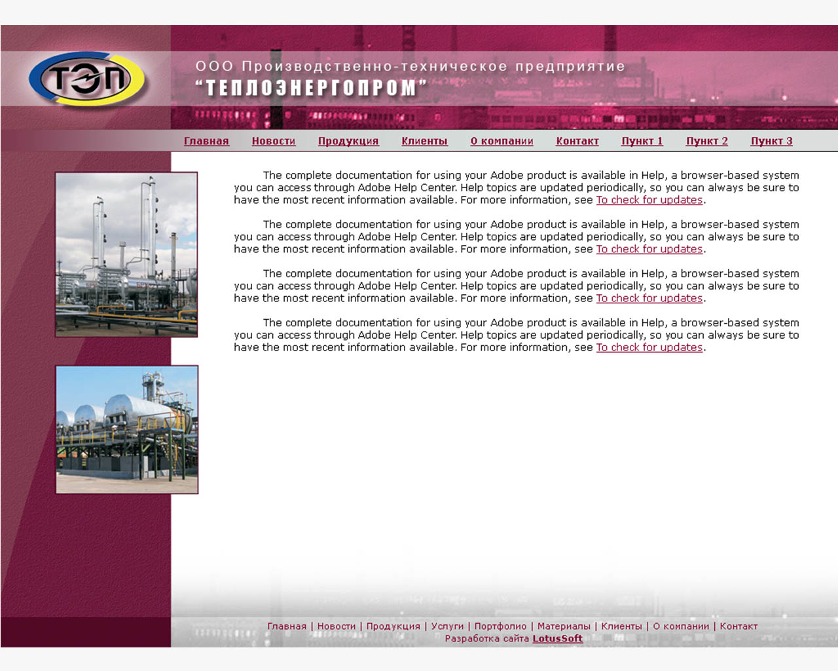Screen dimensions: 838x671
Task: Open the refinery towers photo thumbnail
Action: (126, 254)
